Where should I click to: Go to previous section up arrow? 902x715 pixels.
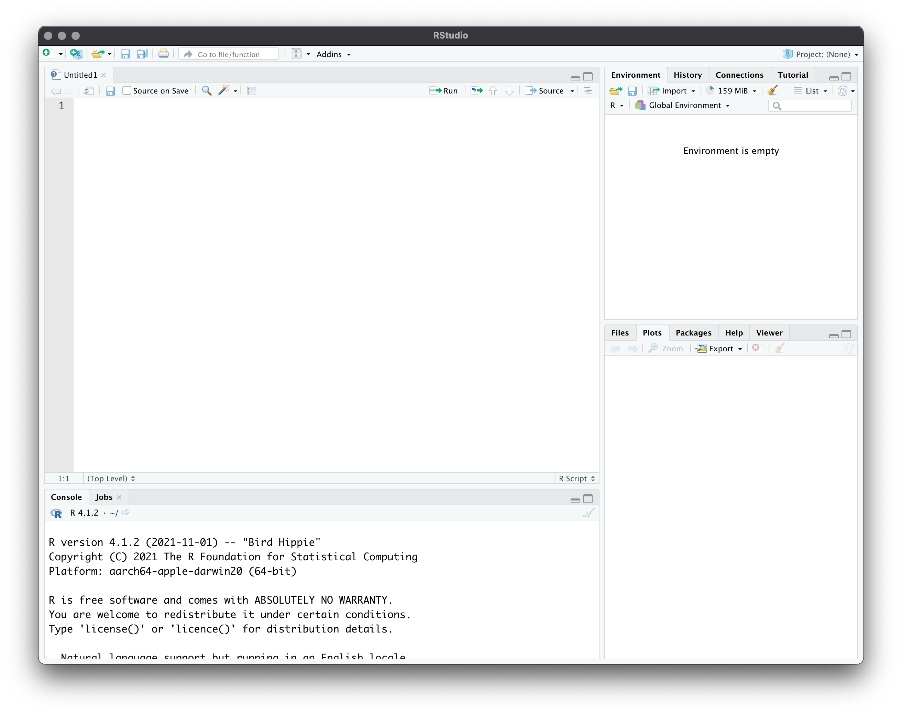[x=493, y=91]
